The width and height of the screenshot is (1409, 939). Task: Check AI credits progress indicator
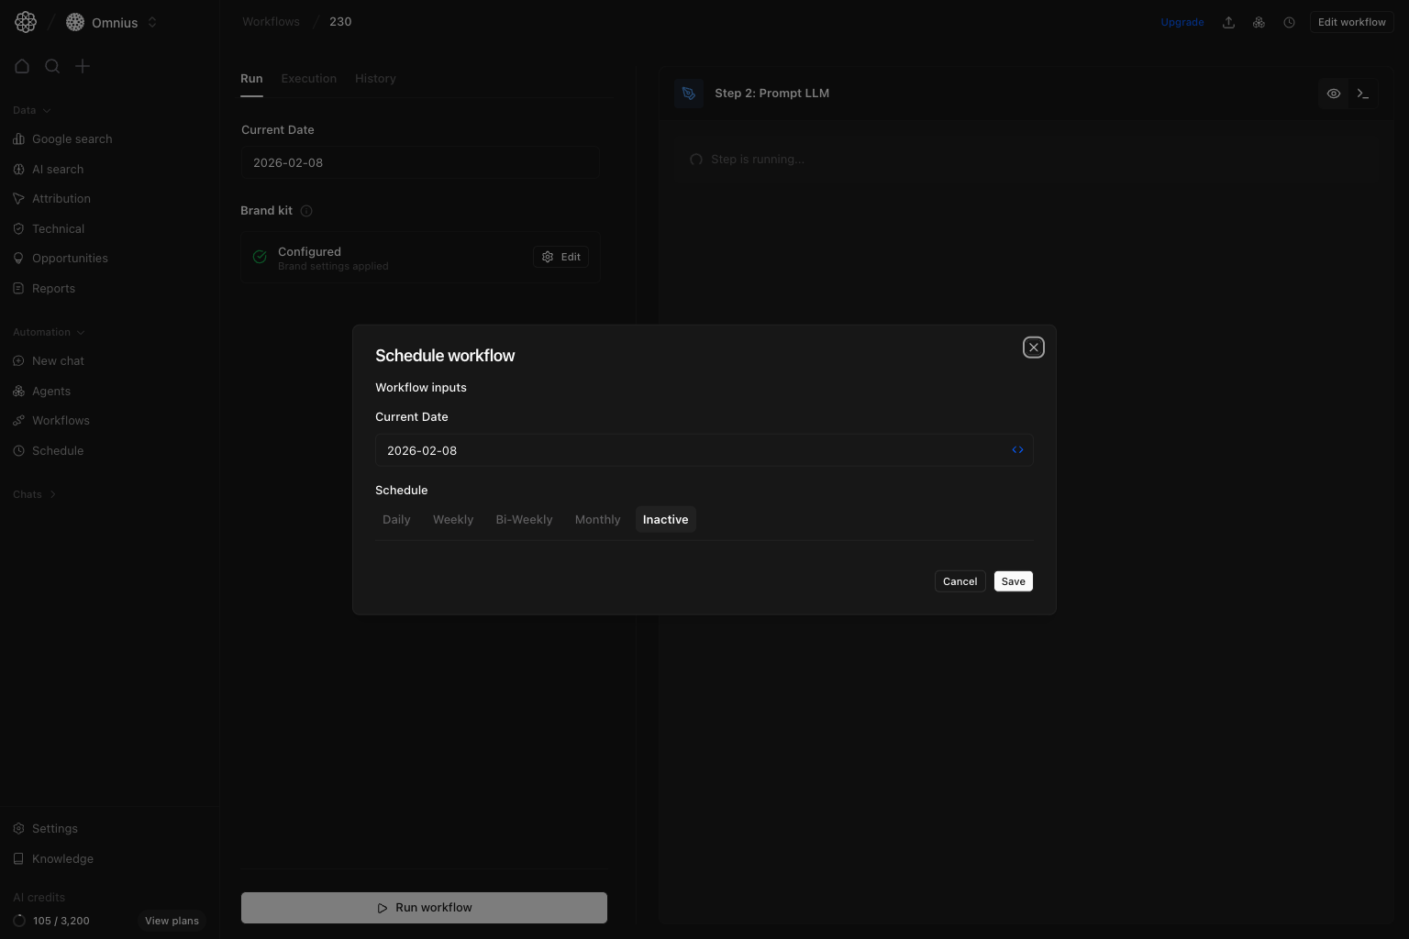coord(19,921)
